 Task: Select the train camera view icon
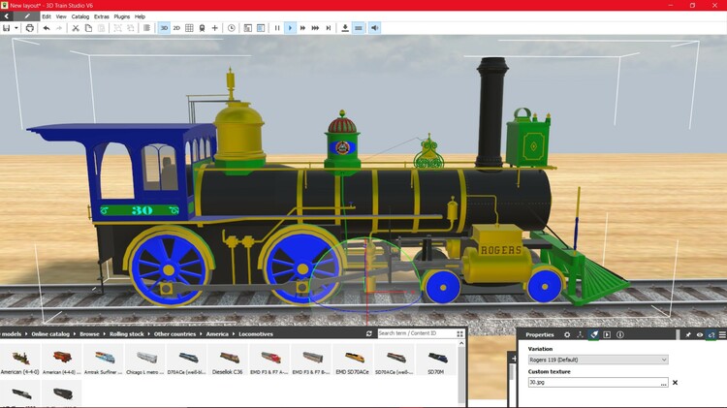[203, 28]
